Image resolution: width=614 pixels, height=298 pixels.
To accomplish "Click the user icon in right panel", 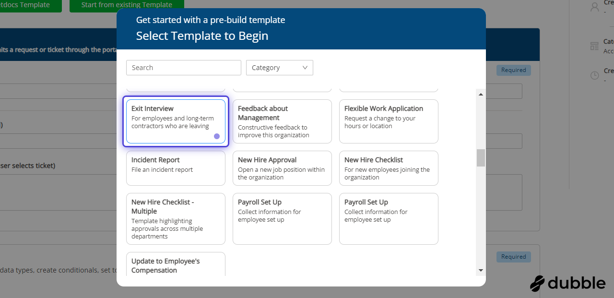I will click(595, 6).
